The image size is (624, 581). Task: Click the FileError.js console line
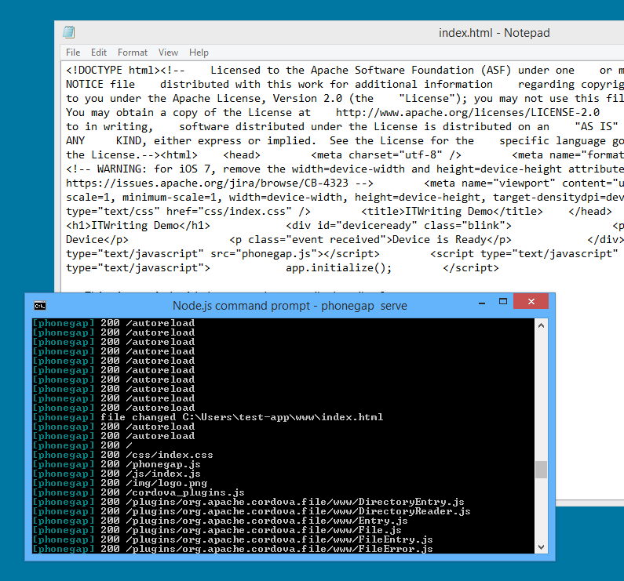point(233,549)
